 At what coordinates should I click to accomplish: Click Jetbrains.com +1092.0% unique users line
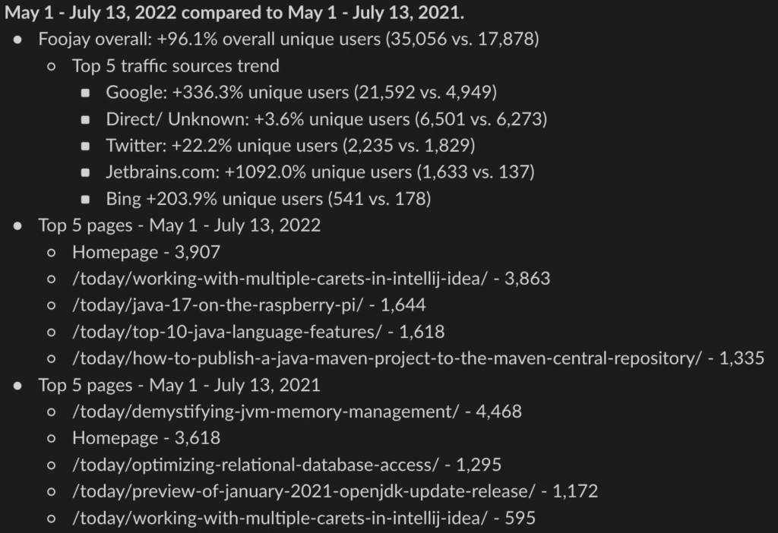point(320,172)
